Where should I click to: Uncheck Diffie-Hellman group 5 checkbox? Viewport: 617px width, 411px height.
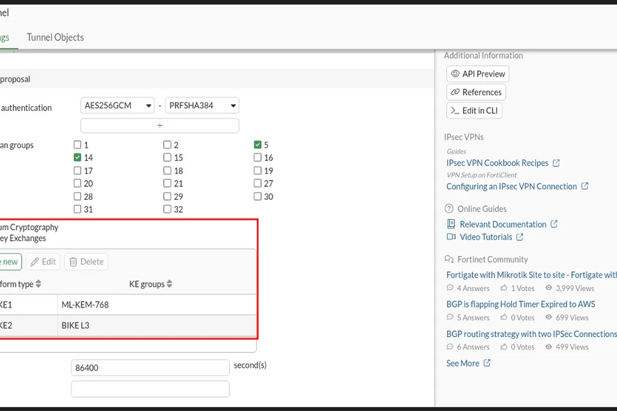point(257,145)
